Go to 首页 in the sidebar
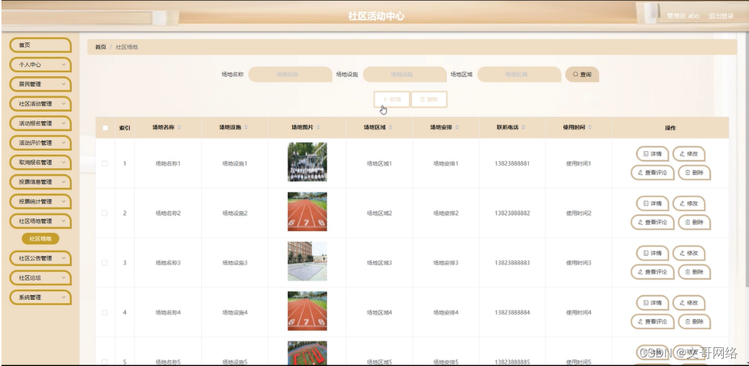749x366 pixels. tap(40, 45)
